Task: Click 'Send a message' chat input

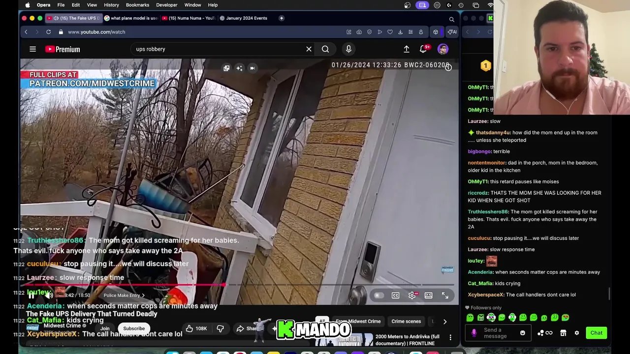Action: point(498,333)
